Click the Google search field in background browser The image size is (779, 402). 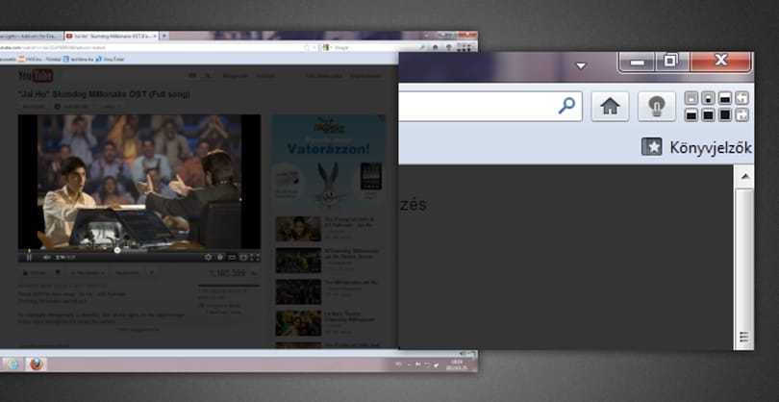pos(373,48)
